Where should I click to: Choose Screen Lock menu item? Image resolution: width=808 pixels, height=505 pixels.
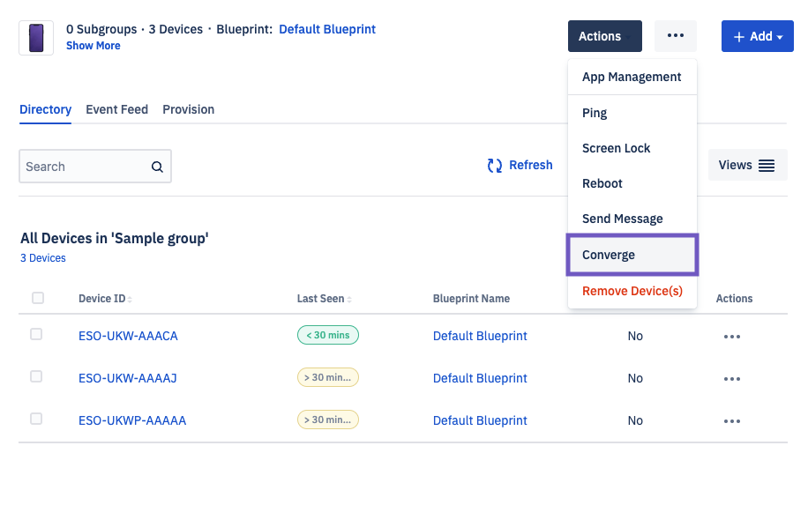coord(632,148)
